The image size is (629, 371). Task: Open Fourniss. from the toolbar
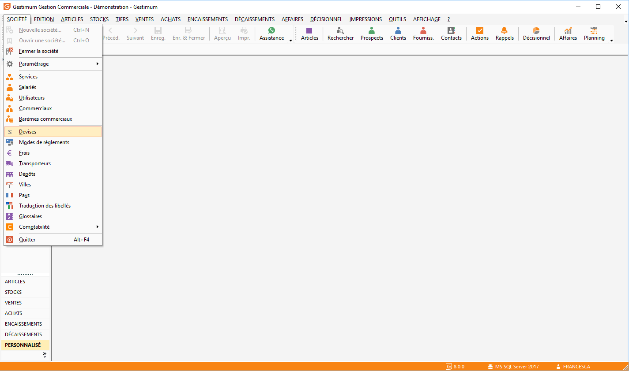tap(423, 34)
